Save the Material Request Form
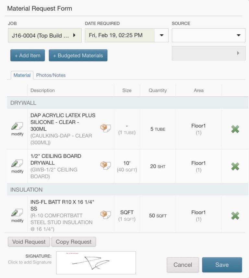Image resolution: width=249 pixels, height=278 pixels. pos(222,265)
